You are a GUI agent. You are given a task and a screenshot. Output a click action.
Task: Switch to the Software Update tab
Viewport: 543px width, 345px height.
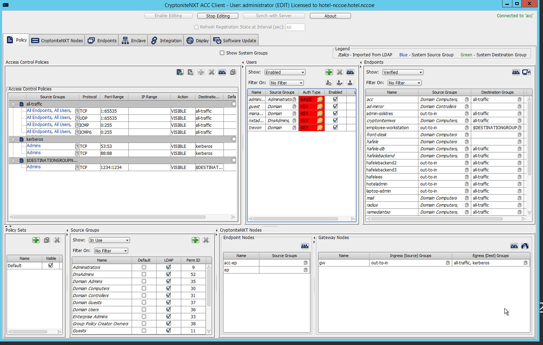(x=234, y=40)
